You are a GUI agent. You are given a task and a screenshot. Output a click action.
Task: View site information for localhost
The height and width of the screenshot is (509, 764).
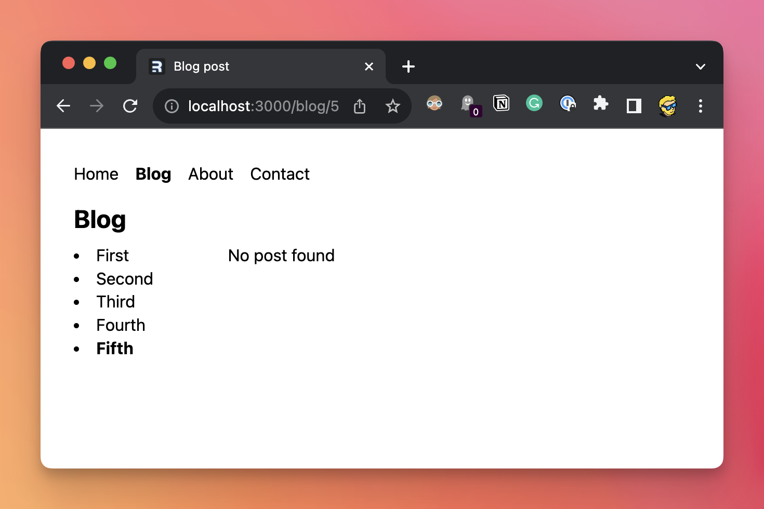pos(172,106)
